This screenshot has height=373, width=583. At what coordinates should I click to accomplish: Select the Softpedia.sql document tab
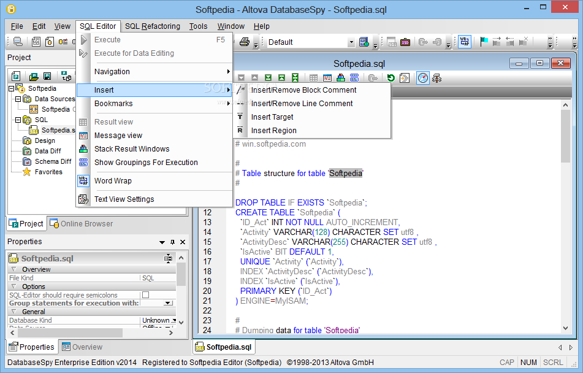coord(224,347)
